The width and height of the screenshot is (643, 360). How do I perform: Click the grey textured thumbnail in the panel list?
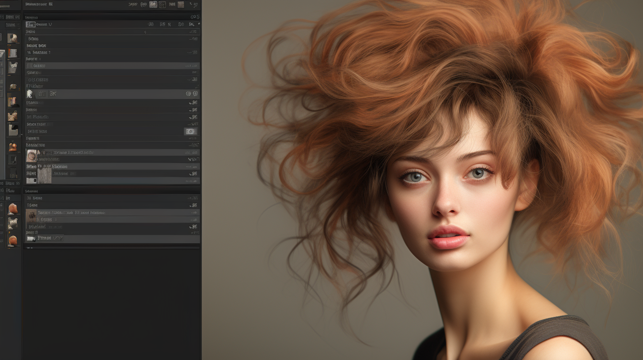point(44,176)
